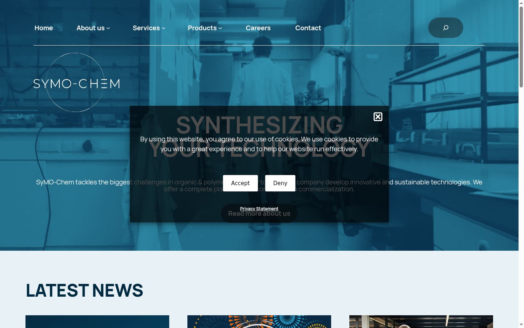
Task: Accept cookies in the consent dialog
Action: tap(241, 183)
